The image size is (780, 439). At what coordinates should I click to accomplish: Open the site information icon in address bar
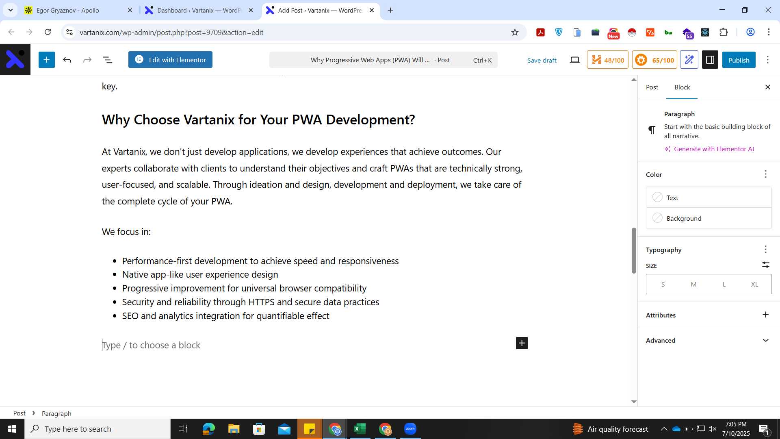(x=69, y=33)
